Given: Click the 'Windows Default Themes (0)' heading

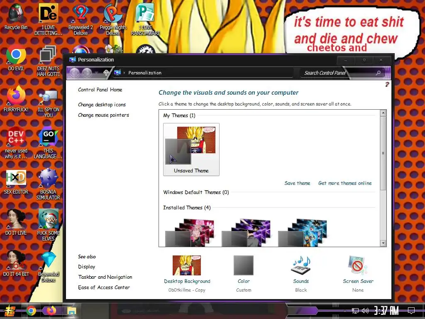Looking at the screenshot, I should pyautogui.click(x=196, y=192).
